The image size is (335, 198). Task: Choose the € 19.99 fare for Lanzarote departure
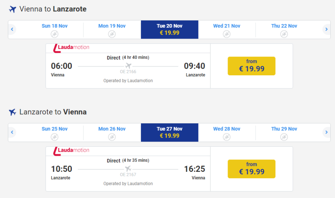[251, 169]
